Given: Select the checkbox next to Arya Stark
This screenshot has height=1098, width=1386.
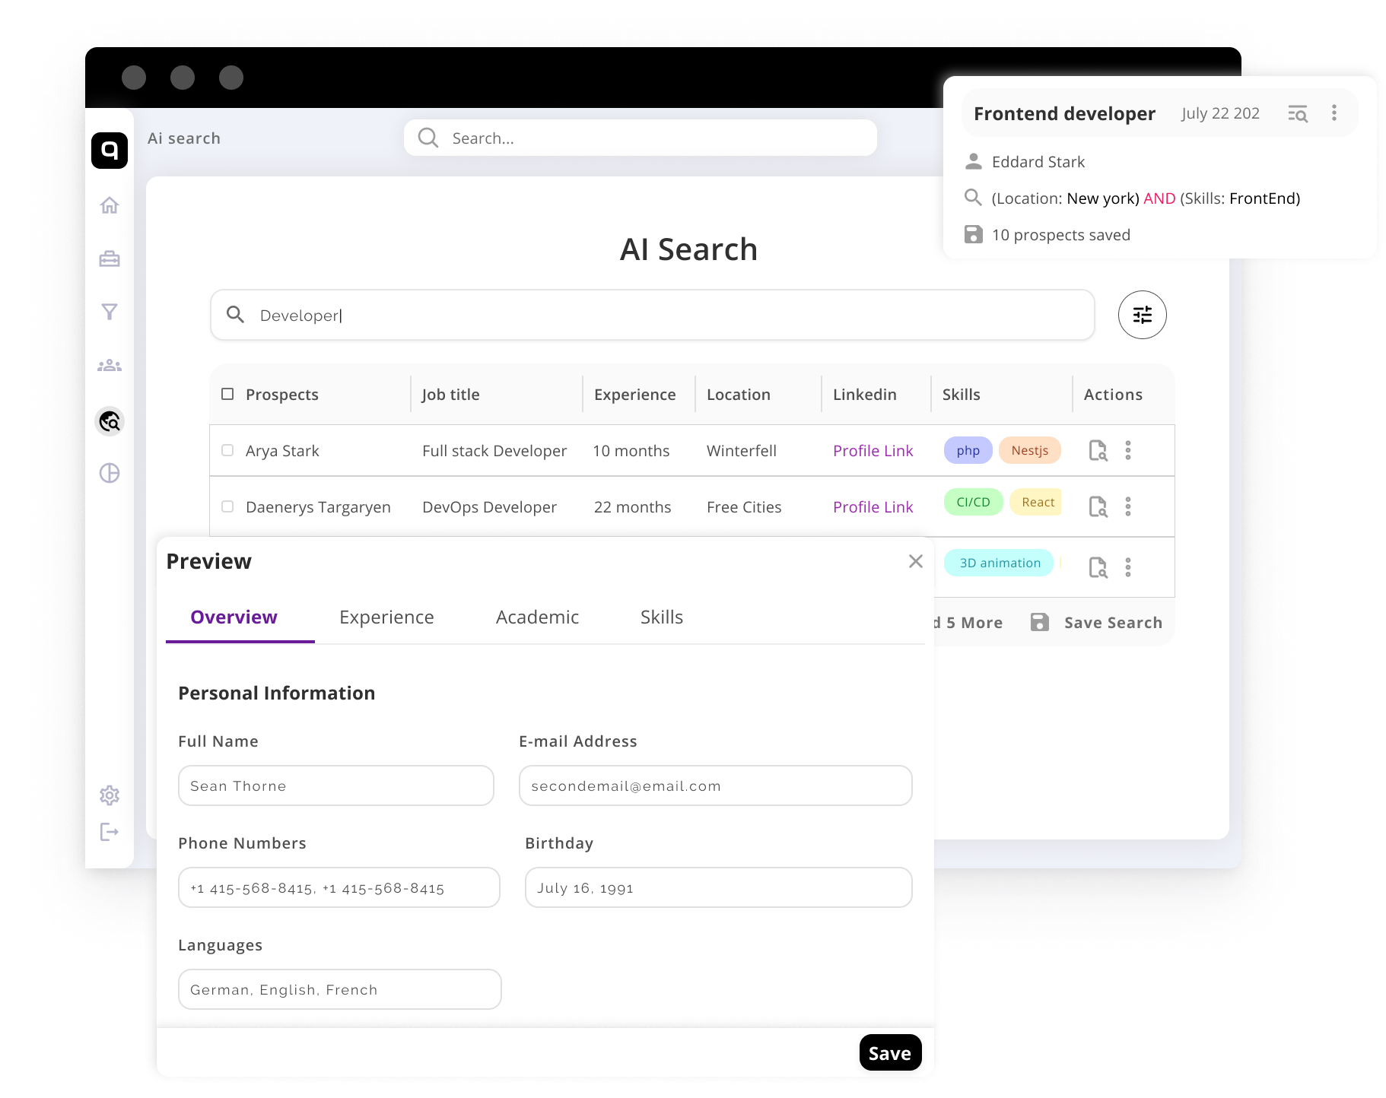Looking at the screenshot, I should [x=227, y=450].
